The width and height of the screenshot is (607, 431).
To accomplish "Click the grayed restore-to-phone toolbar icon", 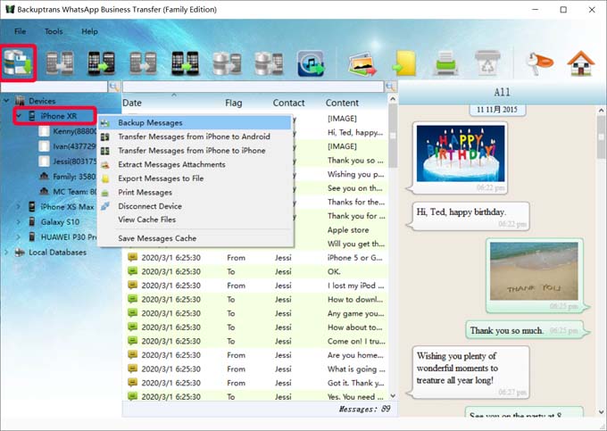I will pyautogui.click(x=60, y=63).
